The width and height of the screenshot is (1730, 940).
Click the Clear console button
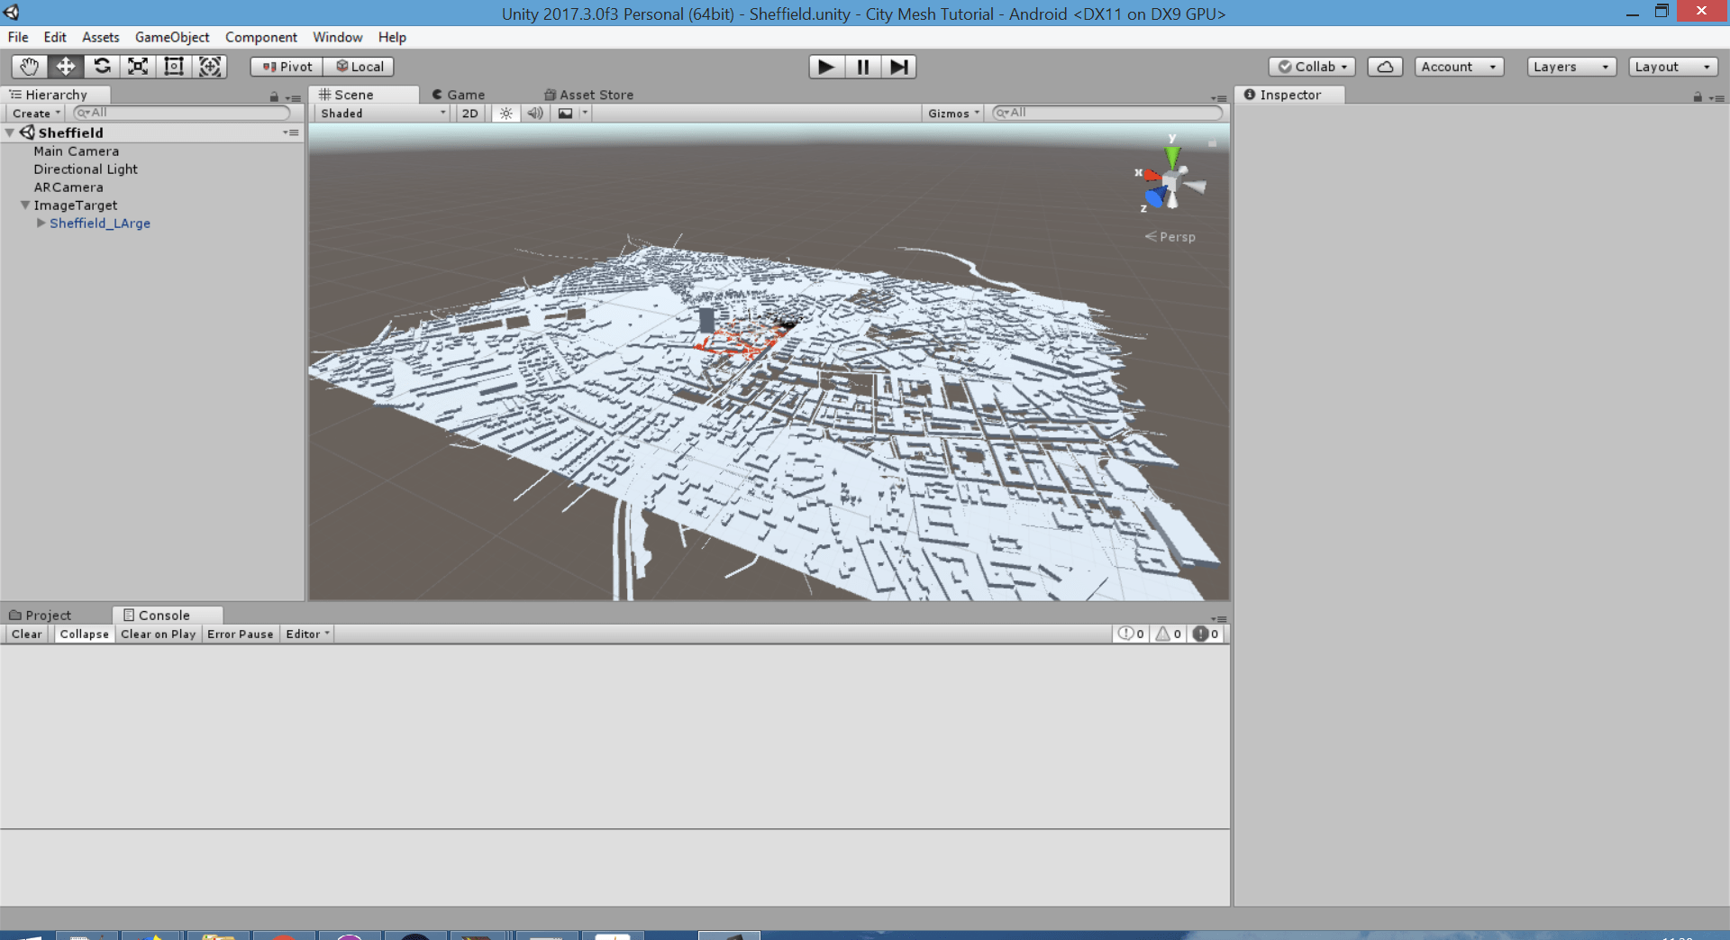[26, 634]
